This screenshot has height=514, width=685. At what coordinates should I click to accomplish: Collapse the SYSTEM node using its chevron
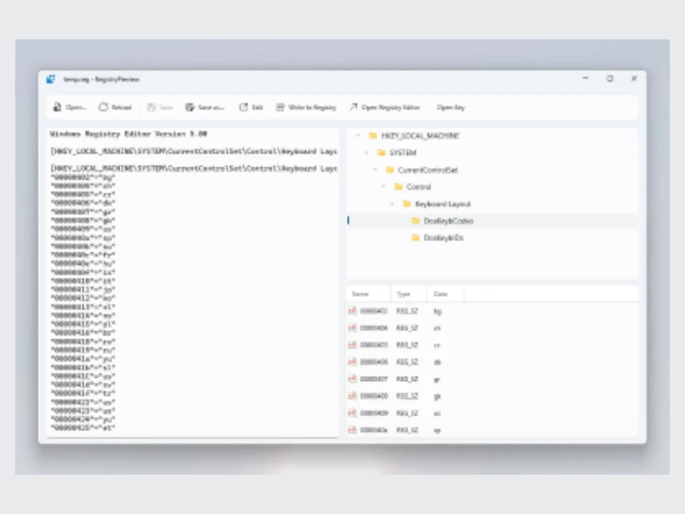367,152
